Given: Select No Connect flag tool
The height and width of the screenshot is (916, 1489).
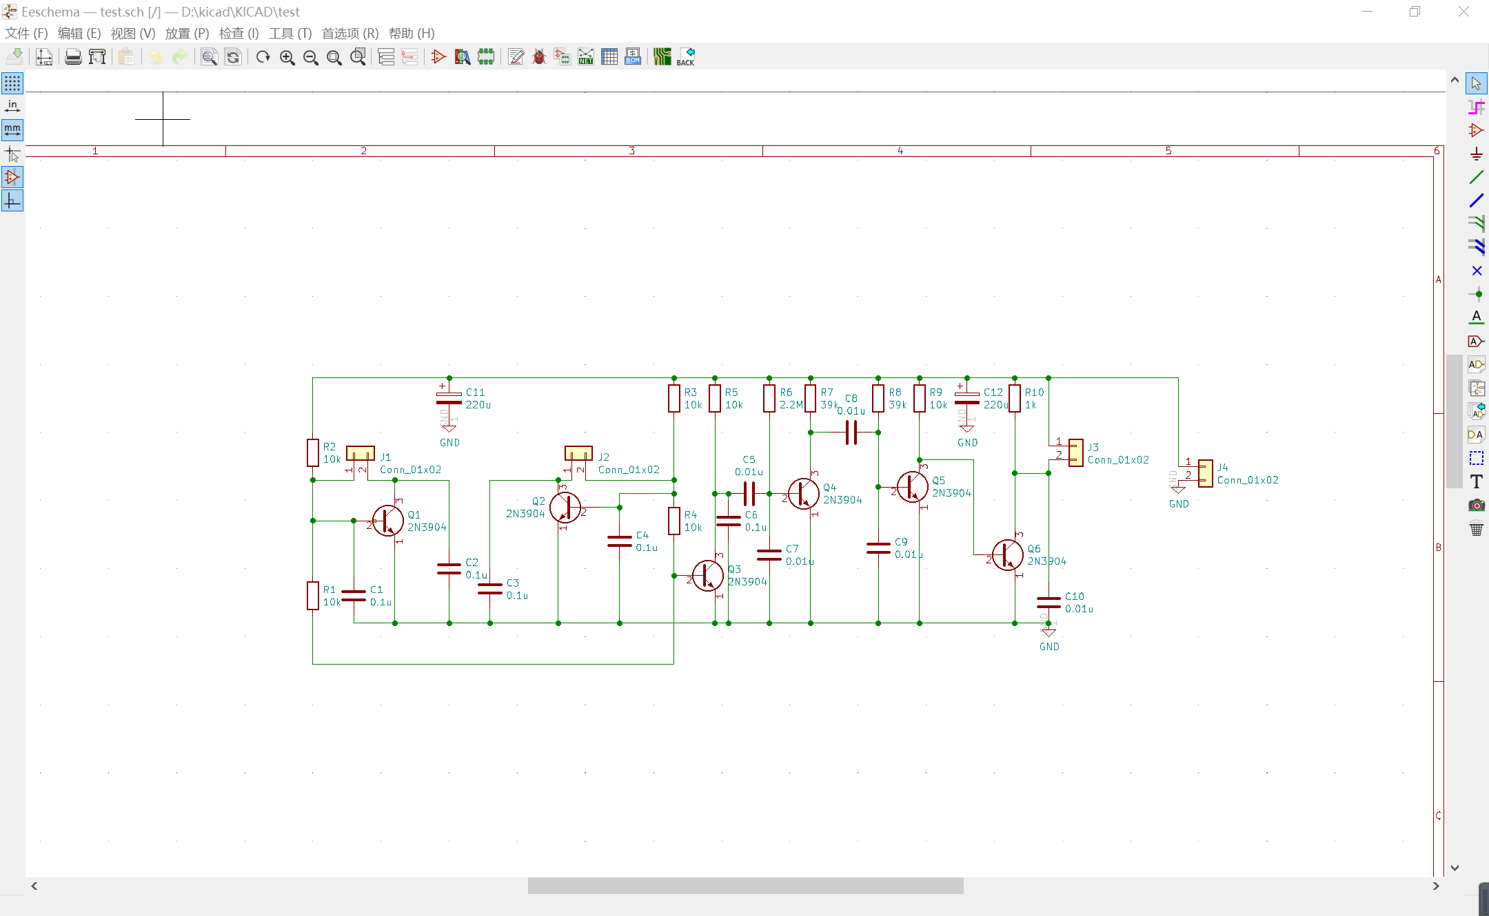Looking at the screenshot, I should tap(1476, 271).
